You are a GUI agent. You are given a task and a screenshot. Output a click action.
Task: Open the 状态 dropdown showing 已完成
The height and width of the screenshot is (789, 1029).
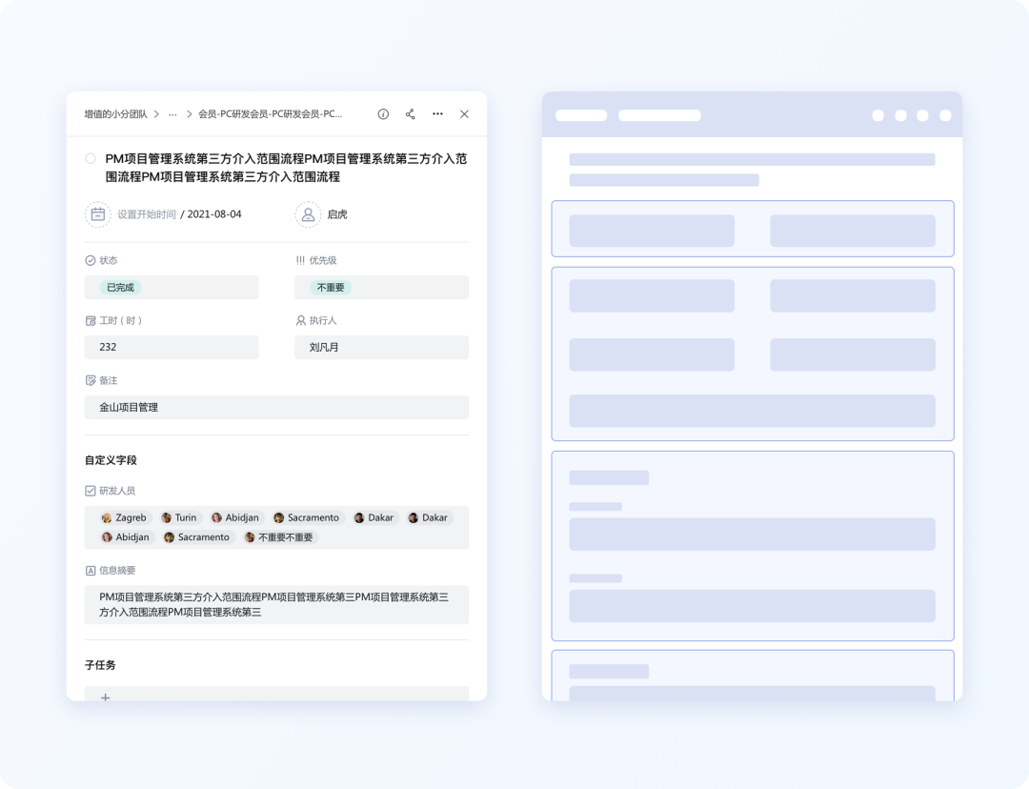pyautogui.click(x=171, y=288)
